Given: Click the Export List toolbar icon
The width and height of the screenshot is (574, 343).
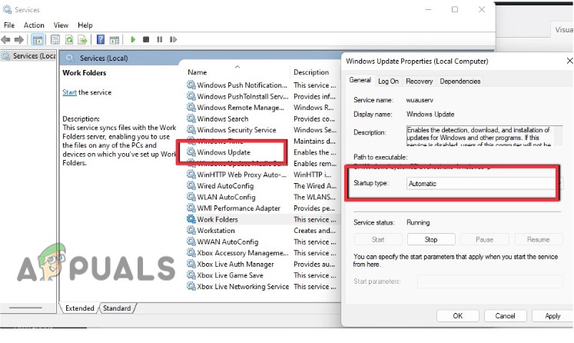Looking at the screenshot, I should pyautogui.click(x=82, y=39).
